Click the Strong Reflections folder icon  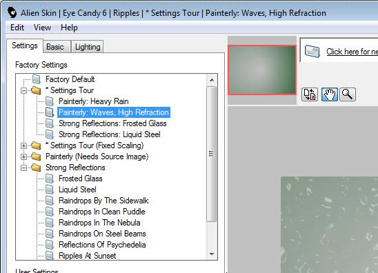tap(36, 168)
